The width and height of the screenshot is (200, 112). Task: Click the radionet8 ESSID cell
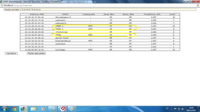60,44
